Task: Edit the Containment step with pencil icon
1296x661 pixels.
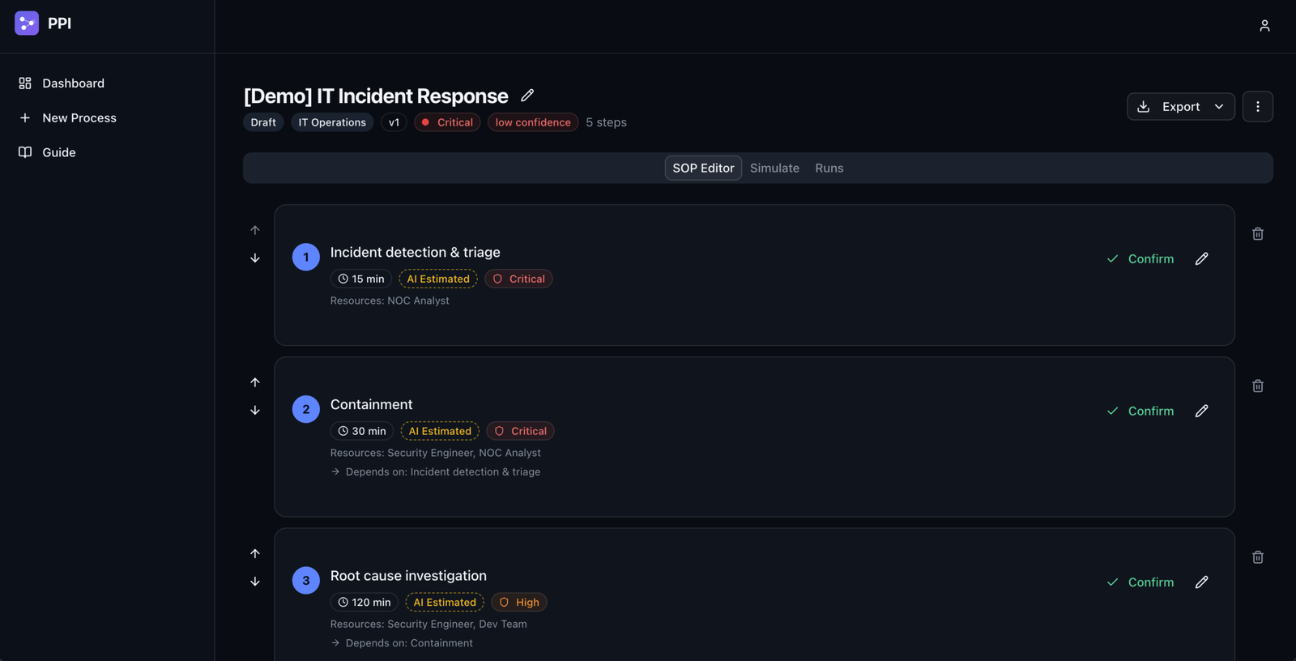Action: (x=1201, y=412)
